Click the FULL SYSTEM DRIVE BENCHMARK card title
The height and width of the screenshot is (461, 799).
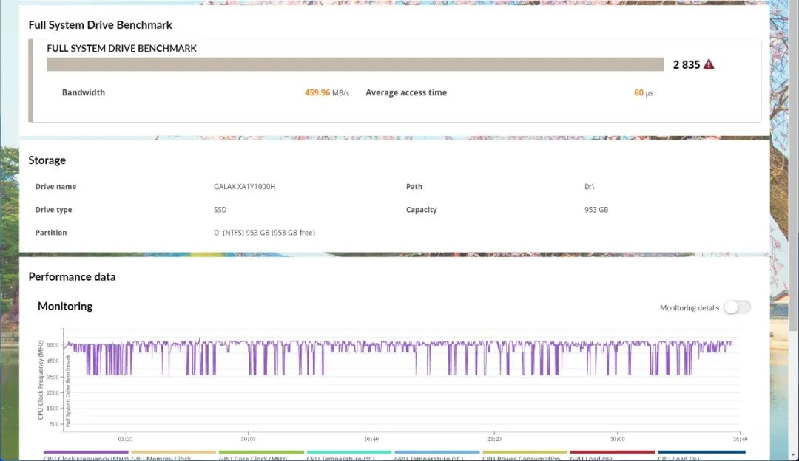(x=121, y=48)
